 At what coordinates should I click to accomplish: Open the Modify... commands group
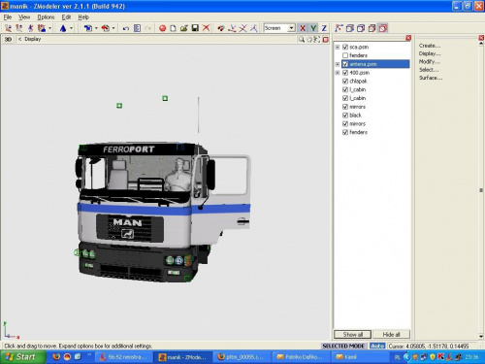point(430,61)
